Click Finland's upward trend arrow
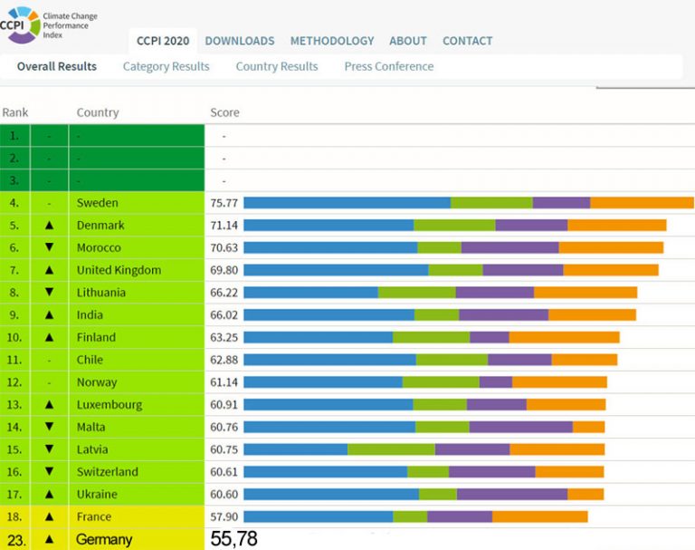Image resolution: width=695 pixels, height=550 pixels. pos(49,337)
